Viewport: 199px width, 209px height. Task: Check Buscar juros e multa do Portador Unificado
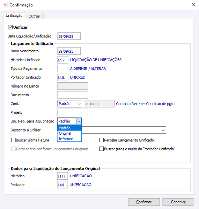tap(102, 149)
